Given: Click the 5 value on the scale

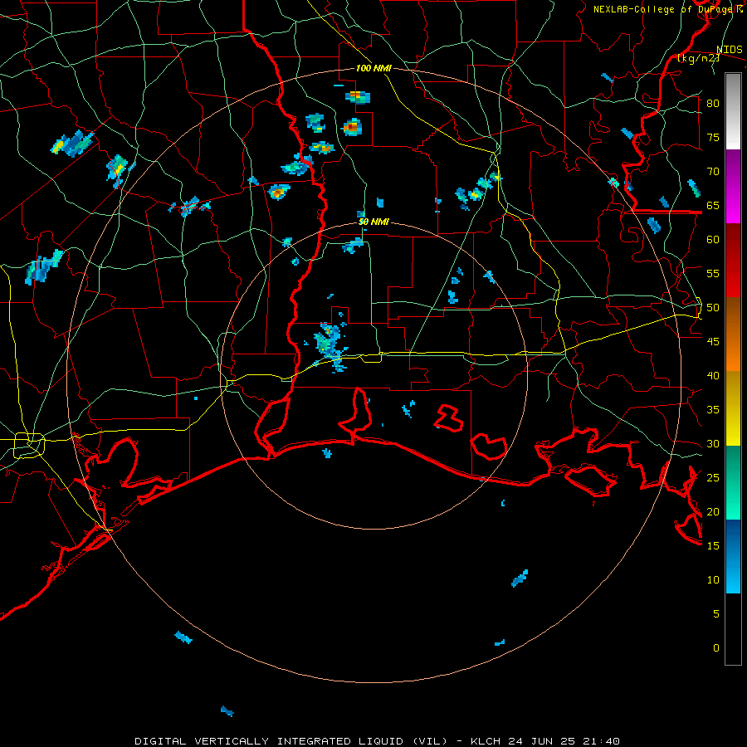Looking at the screenshot, I should [716, 614].
